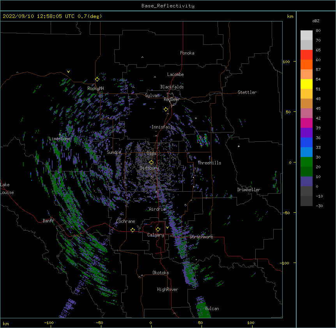Click the yellow diamond marker under Cochrane

(133, 230)
